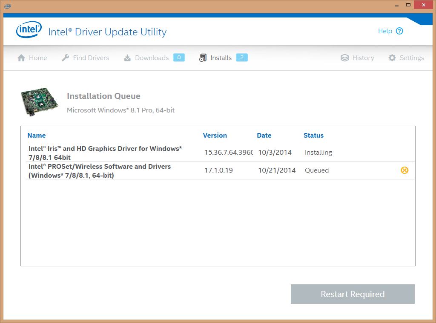Switch to the Find Drivers tab

91,58
